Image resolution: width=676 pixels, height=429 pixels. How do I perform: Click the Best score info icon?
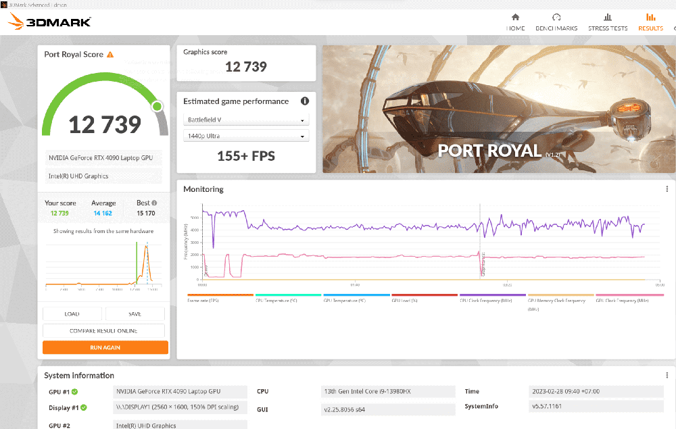coord(154,203)
